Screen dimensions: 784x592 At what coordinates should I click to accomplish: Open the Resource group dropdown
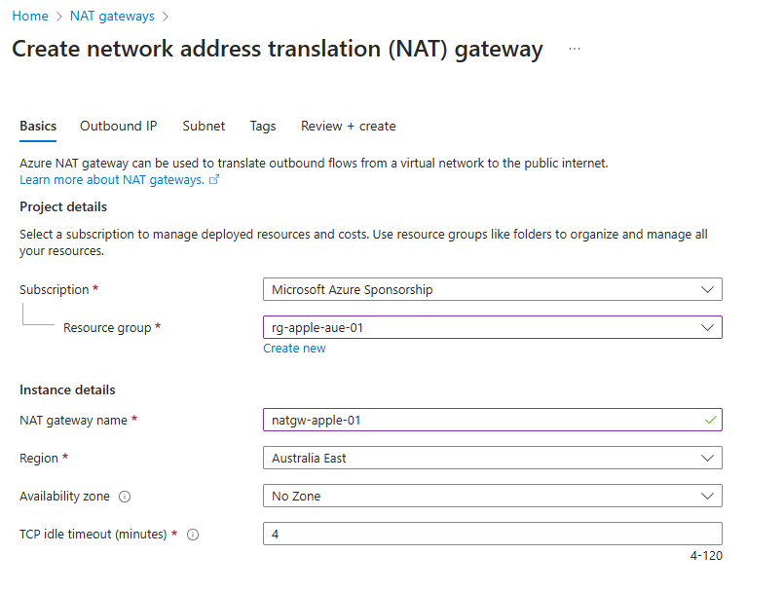click(492, 328)
